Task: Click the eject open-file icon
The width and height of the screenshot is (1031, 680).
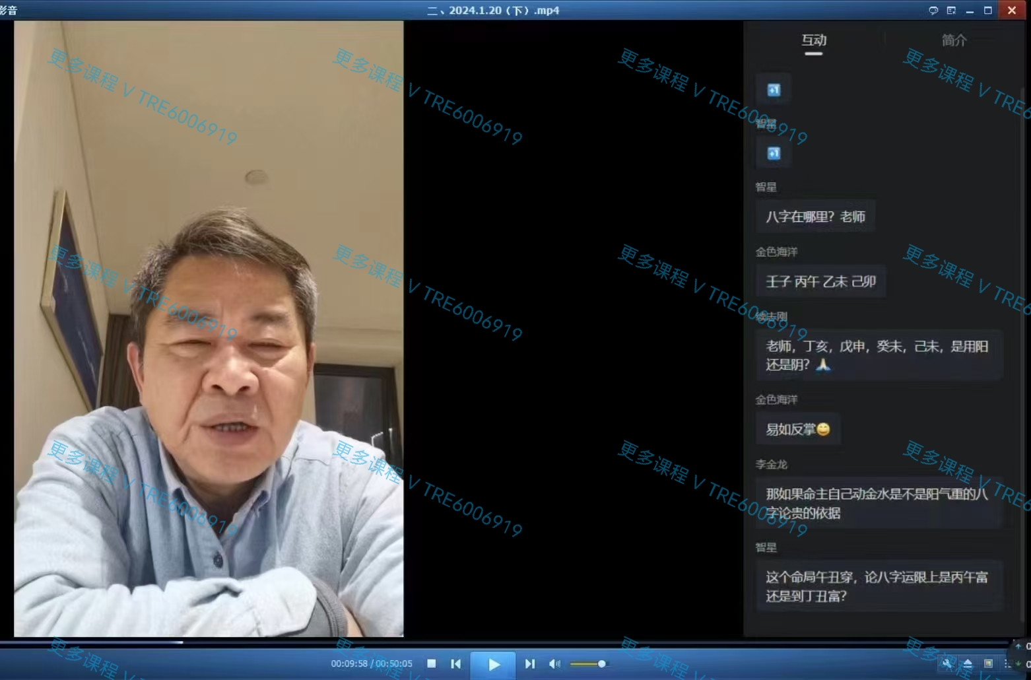Action: point(968,663)
